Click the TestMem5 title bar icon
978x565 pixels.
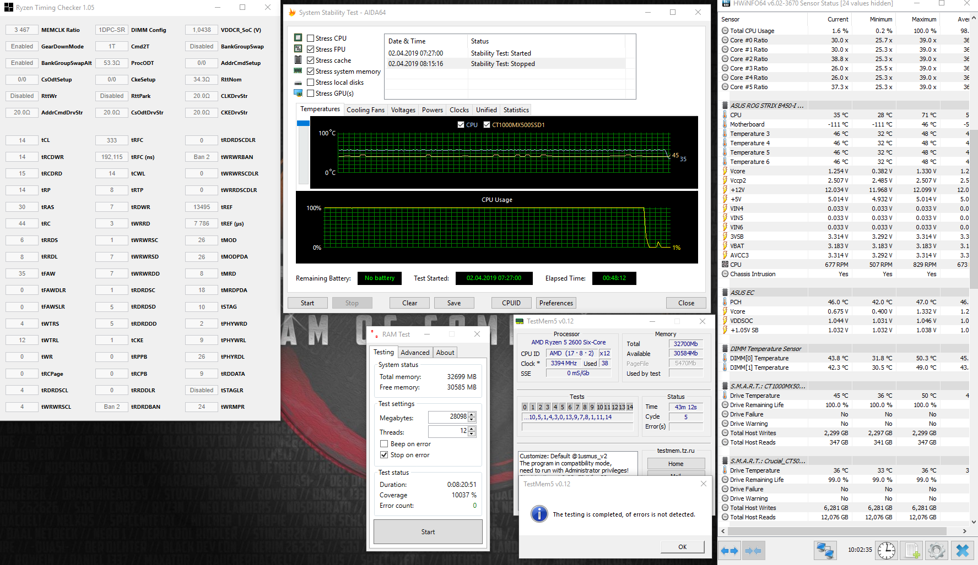click(x=520, y=321)
